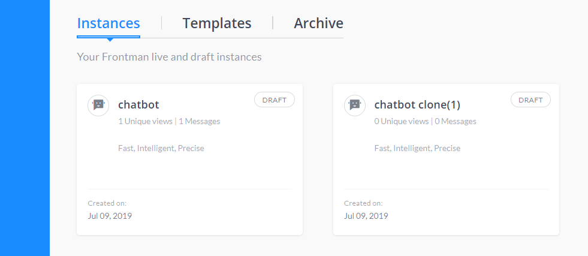The image size is (588, 256).
Task: Click '0 Unique views | 0 Messages' stats
Action: [425, 122]
